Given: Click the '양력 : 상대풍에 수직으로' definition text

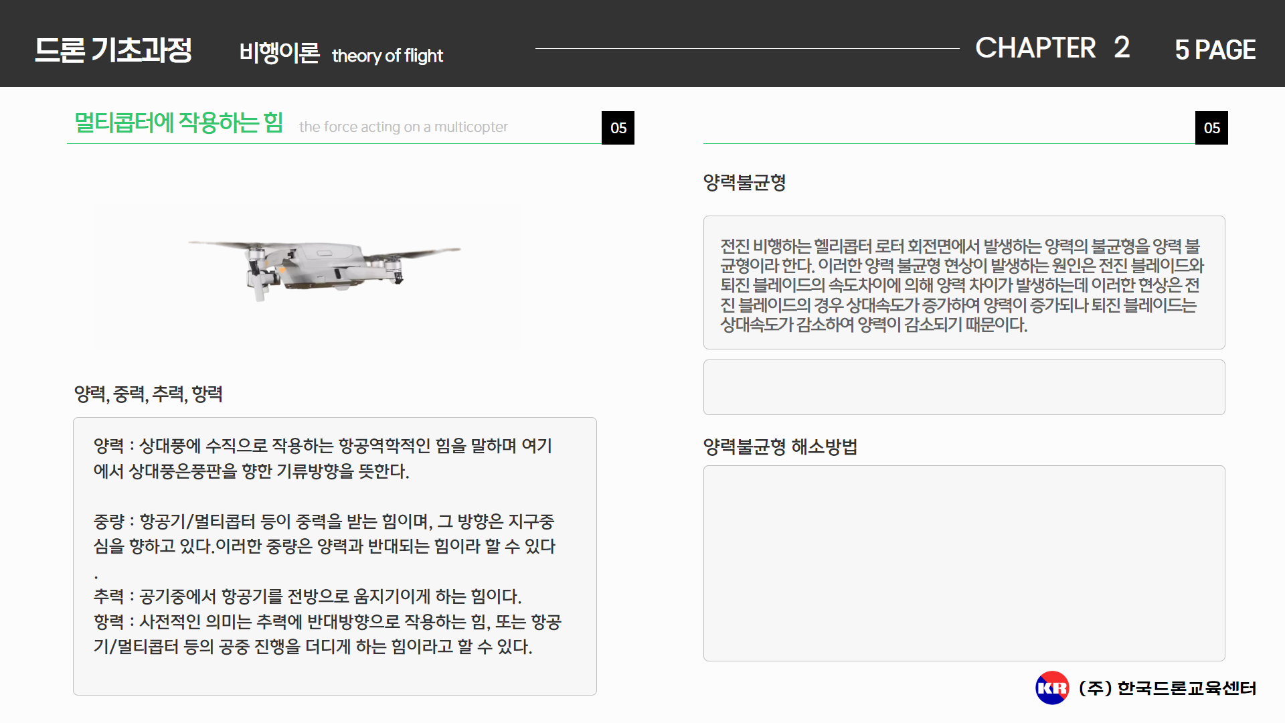Looking at the screenshot, I should (323, 459).
